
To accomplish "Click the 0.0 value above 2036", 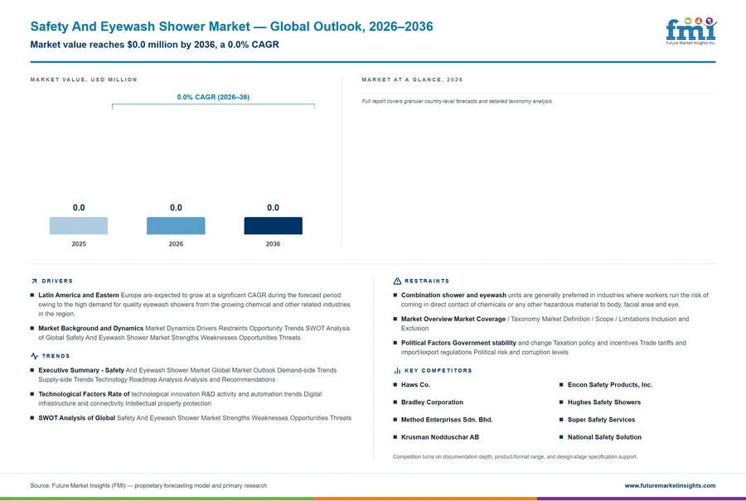I will tap(273, 208).
